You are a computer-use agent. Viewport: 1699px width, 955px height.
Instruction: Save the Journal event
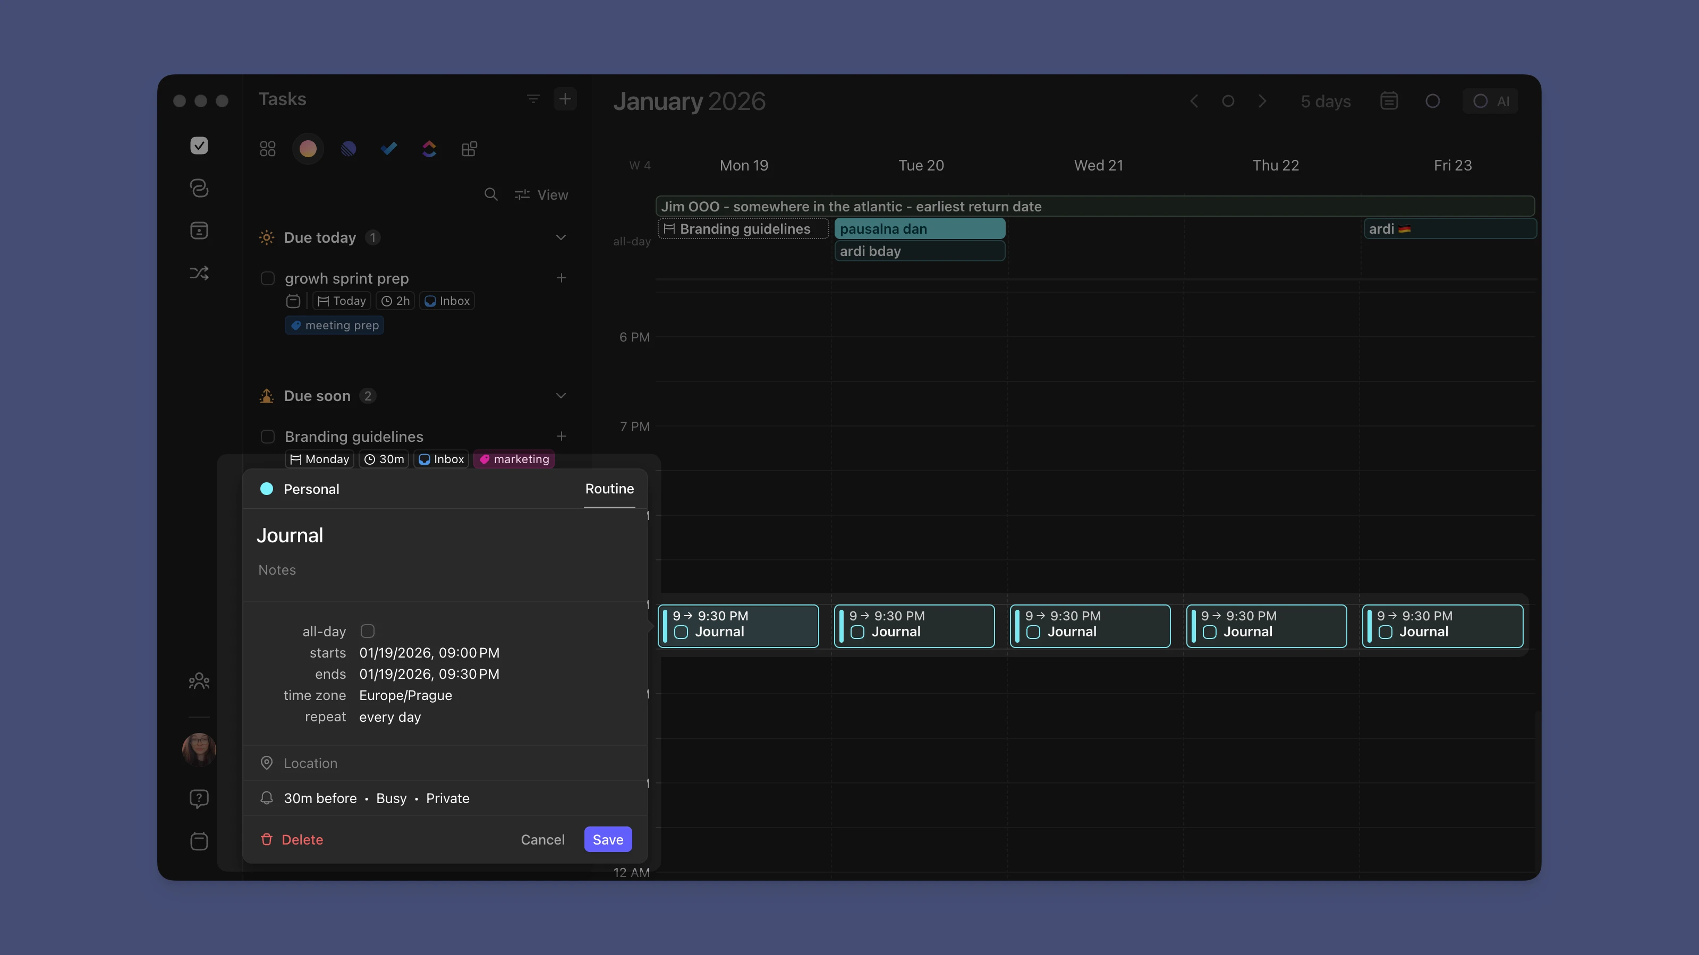click(607, 839)
